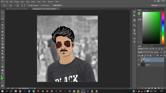The width and height of the screenshot is (166, 93).
Task: Toggle lock all padlock icon
Action: [150, 56]
